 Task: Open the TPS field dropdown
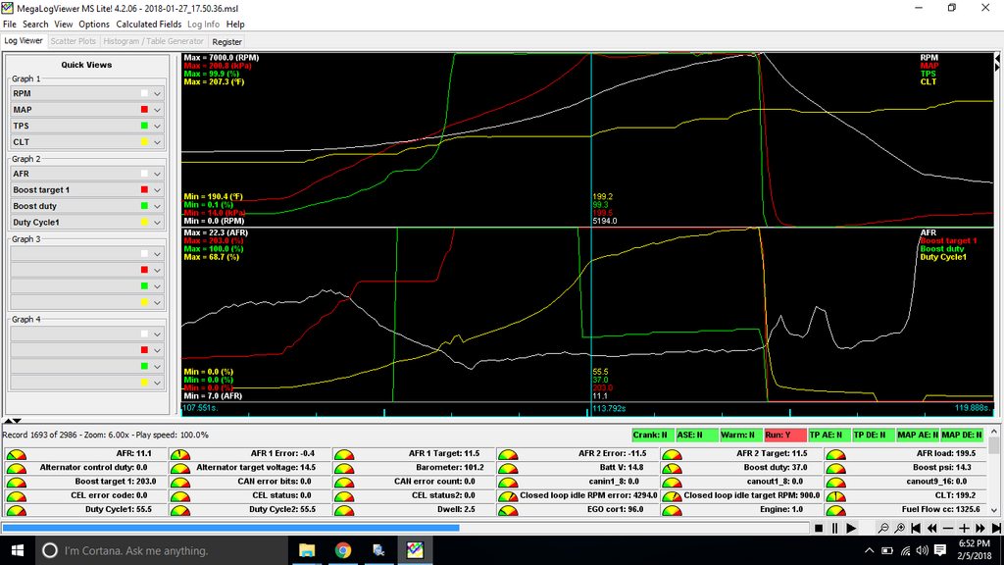point(157,126)
